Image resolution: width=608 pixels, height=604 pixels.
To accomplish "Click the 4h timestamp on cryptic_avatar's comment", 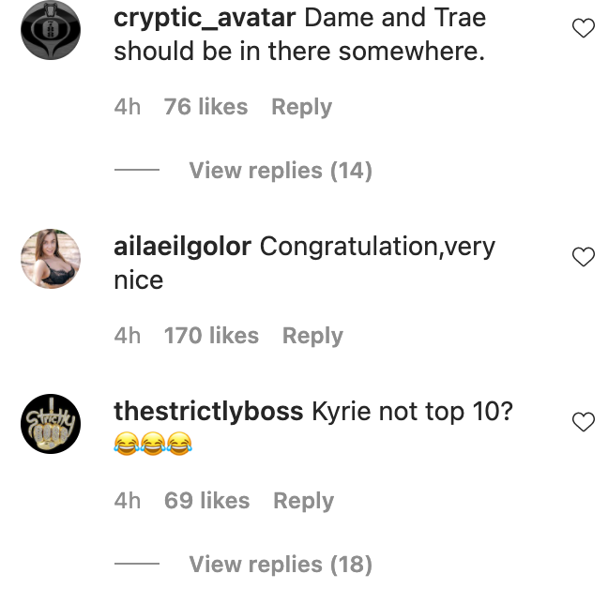I will click(x=127, y=107).
